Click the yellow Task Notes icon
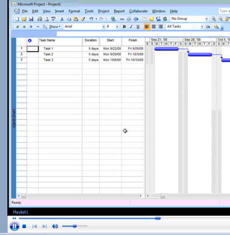This screenshot has height=235, width=230. coord(151,19)
